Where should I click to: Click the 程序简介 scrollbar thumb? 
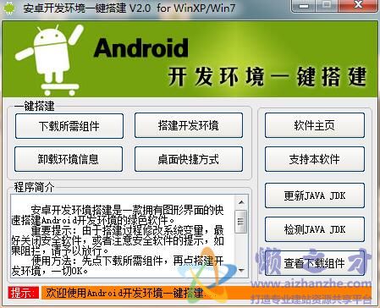240,222
